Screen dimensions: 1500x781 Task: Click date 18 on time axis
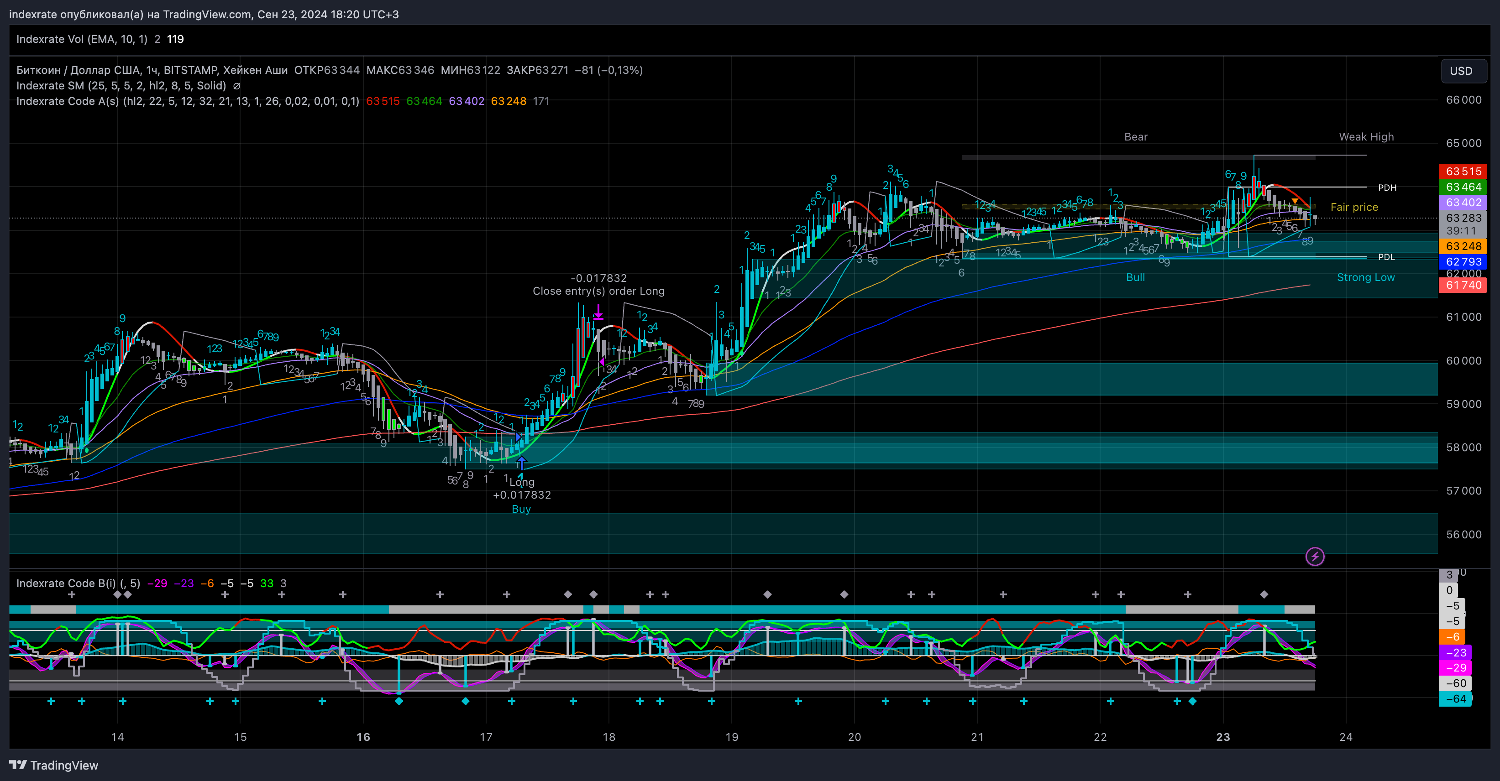point(608,737)
